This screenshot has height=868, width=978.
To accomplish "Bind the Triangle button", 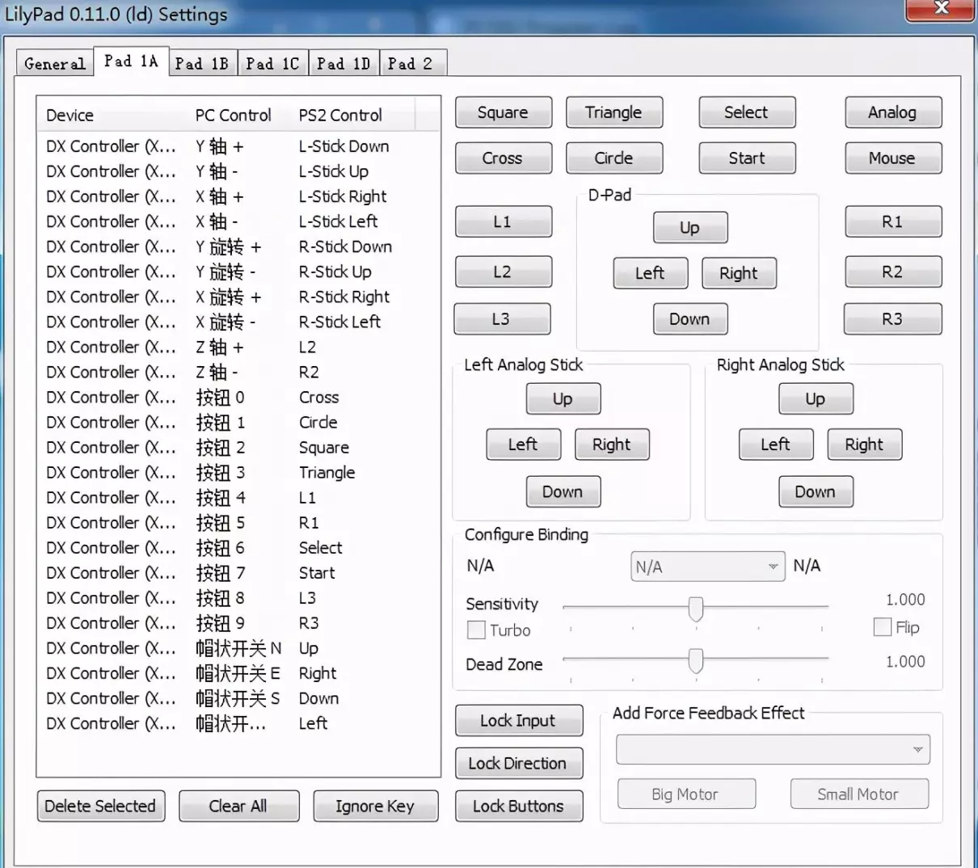I will pos(614,112).
